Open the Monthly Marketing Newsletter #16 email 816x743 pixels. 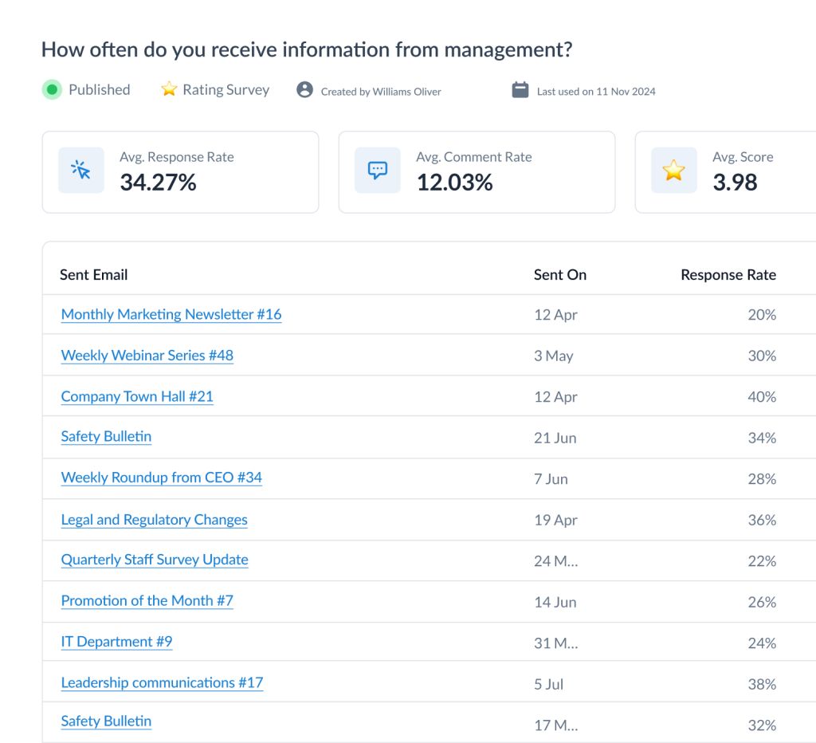click(171, 314)
